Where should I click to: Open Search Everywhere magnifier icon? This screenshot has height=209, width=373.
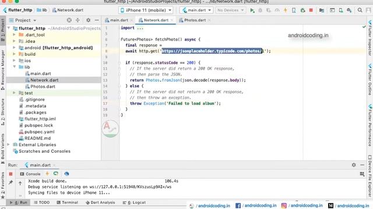360,10
